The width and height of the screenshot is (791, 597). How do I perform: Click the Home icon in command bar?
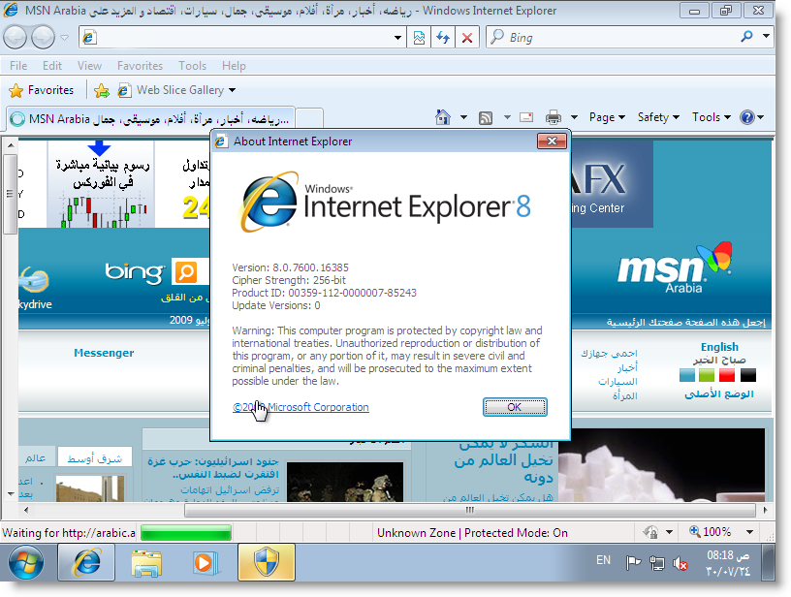click(x=443, y=117)
